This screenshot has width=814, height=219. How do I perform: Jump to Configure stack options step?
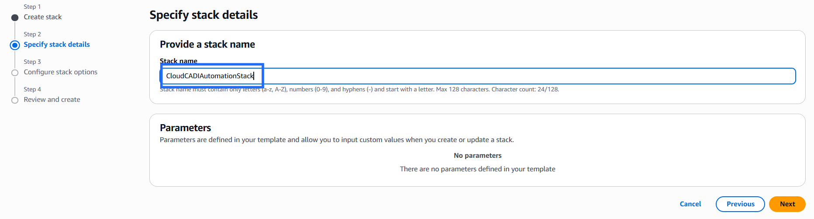(60, 72)
